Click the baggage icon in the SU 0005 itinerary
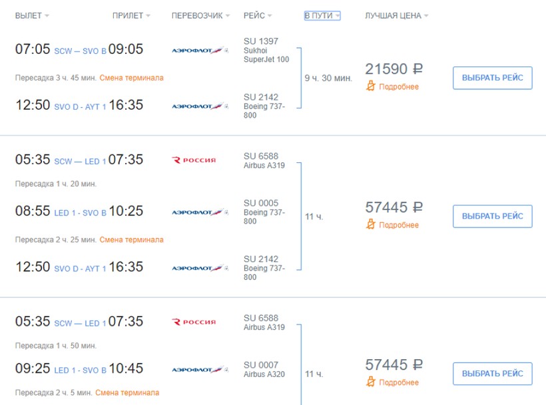Screen dimensions: 546x405 coord(371,225)
